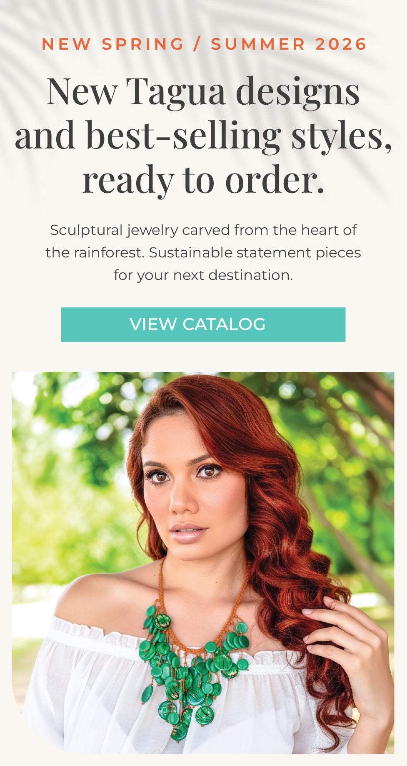Click the words 'and best-selling styles,'
407x766 pixels.
pos(203,136)
